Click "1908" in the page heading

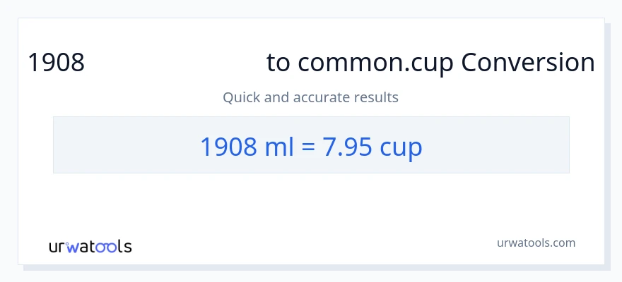click(56, 63)
